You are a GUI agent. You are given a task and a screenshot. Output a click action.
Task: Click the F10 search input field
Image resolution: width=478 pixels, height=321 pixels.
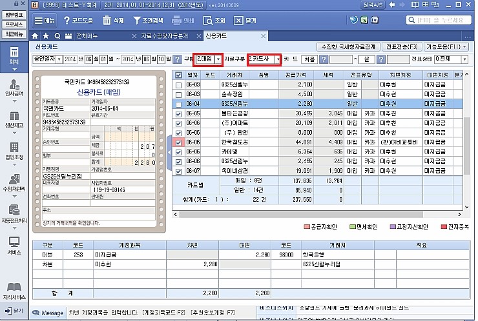click(439, 20)
